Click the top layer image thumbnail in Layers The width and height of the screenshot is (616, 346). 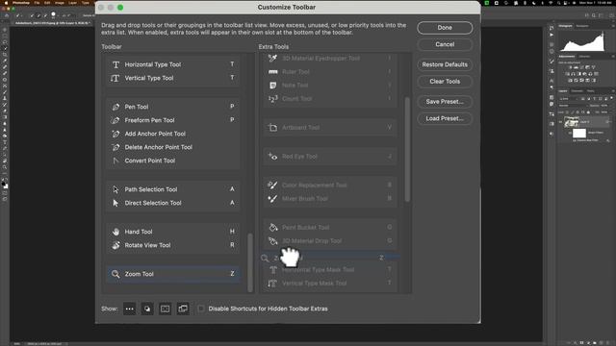[x=571, y=122]
